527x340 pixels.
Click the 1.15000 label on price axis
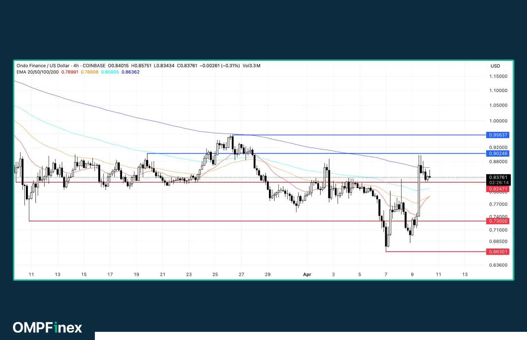pos(498,76)
